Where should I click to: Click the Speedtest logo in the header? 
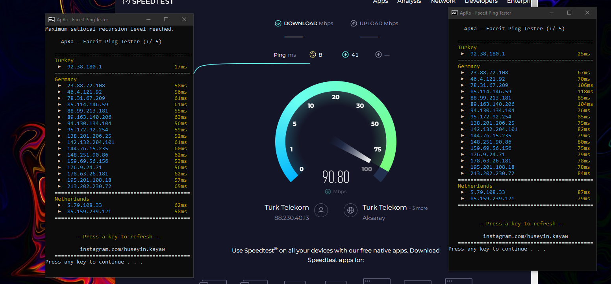point(148,2)
